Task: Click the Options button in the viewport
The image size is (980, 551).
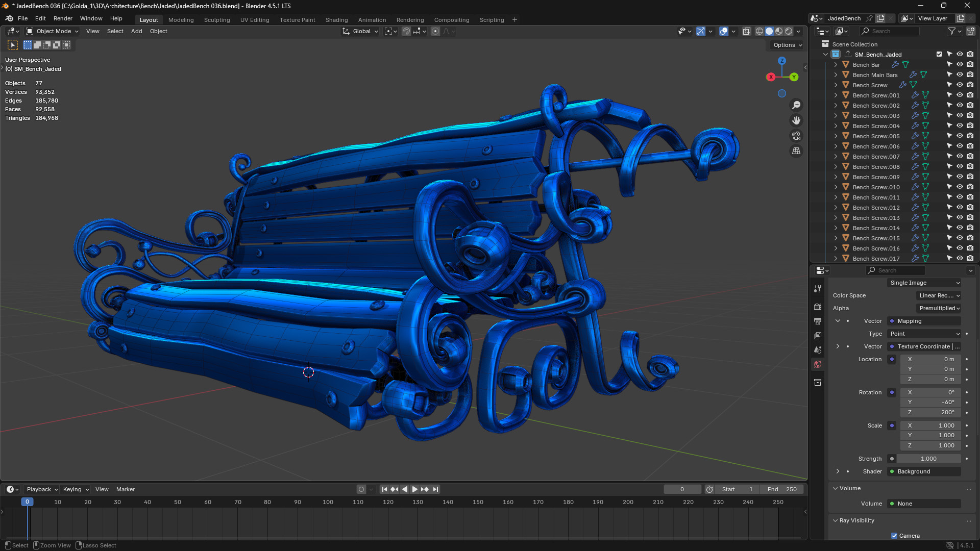Action: (786, 45)
